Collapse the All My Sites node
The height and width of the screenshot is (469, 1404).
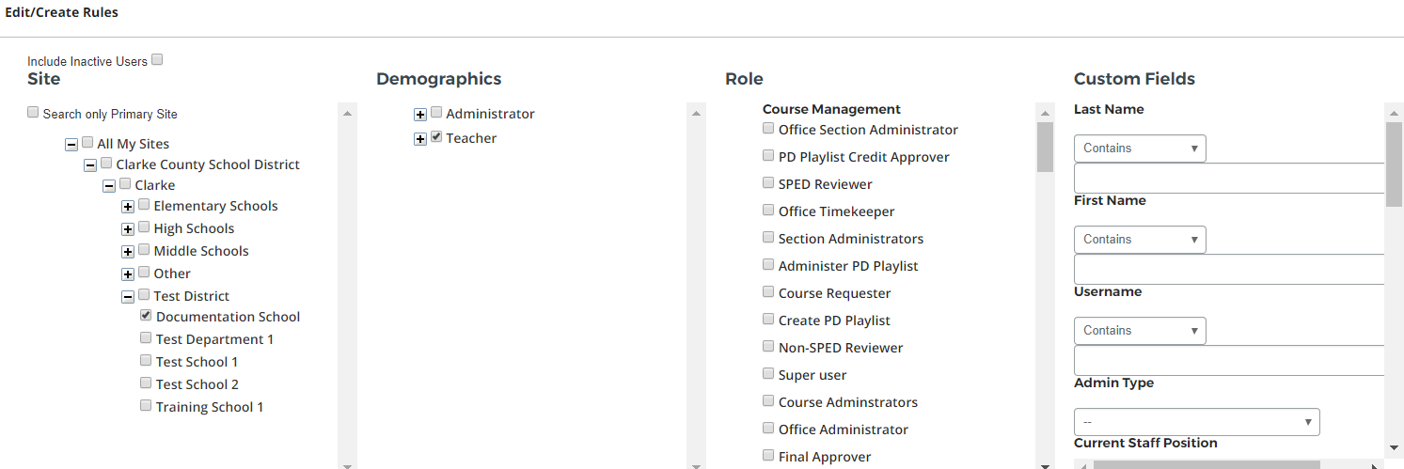point(71,144)
